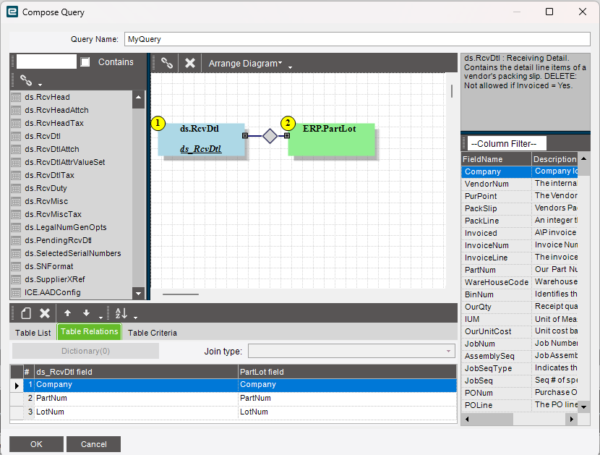Click the WareHouseCode field name
The image size is (600, 455).
[497, 282]
